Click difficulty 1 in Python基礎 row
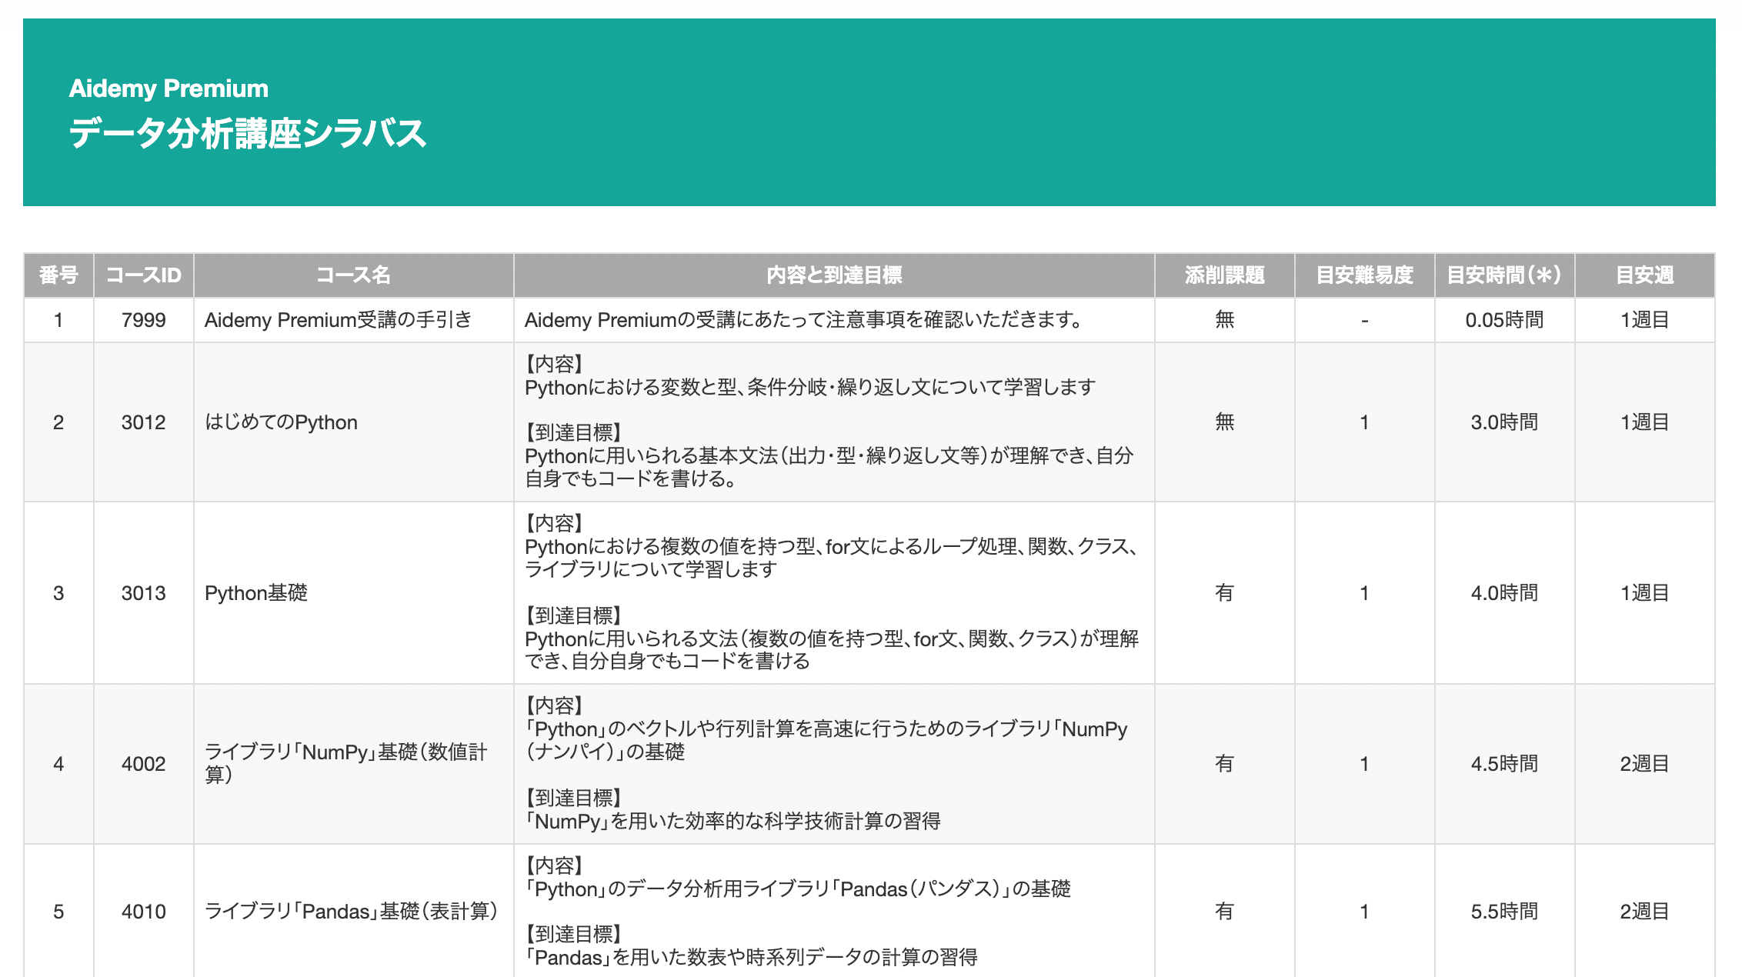Screen dimensions: 1742x977 pyautogui.click(x=1364, y=593)
